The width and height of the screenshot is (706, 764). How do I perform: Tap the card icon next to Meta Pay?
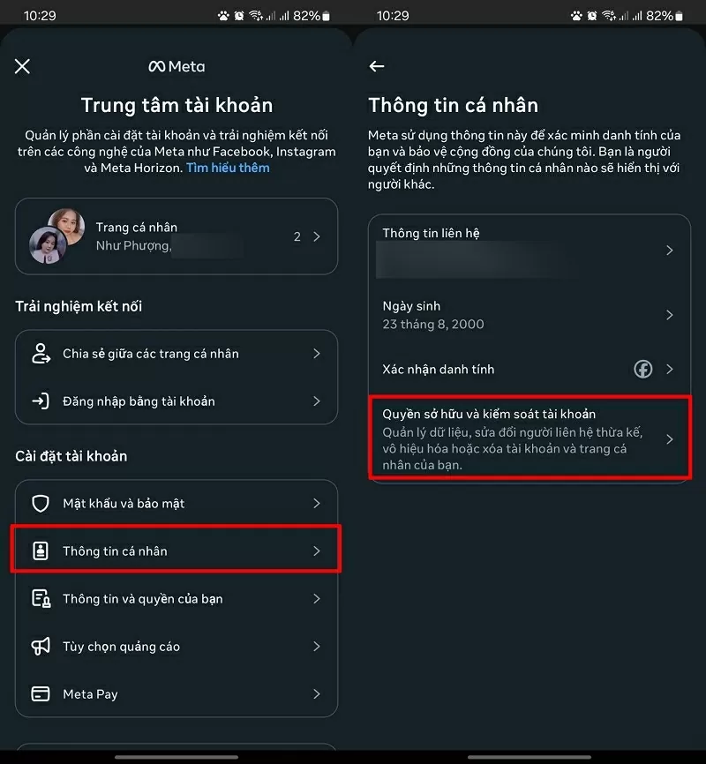(41, 694)
